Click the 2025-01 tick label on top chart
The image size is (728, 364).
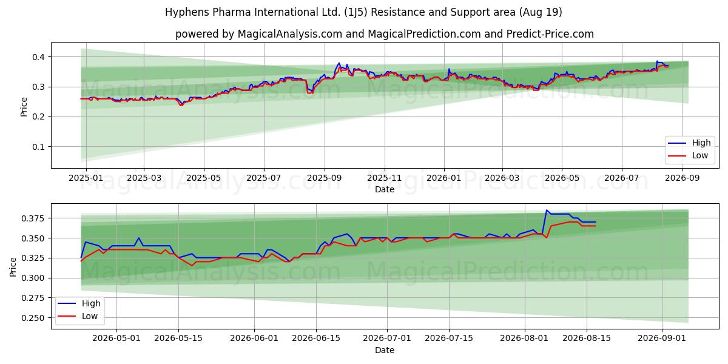(86, 178)
